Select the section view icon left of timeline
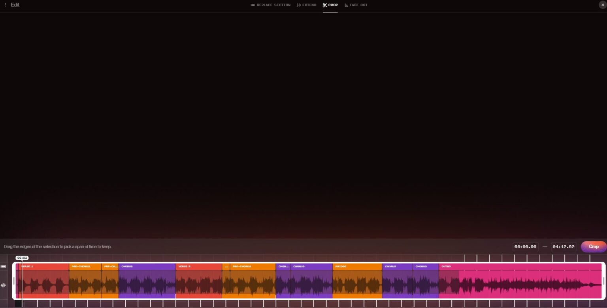 (4, 267)
